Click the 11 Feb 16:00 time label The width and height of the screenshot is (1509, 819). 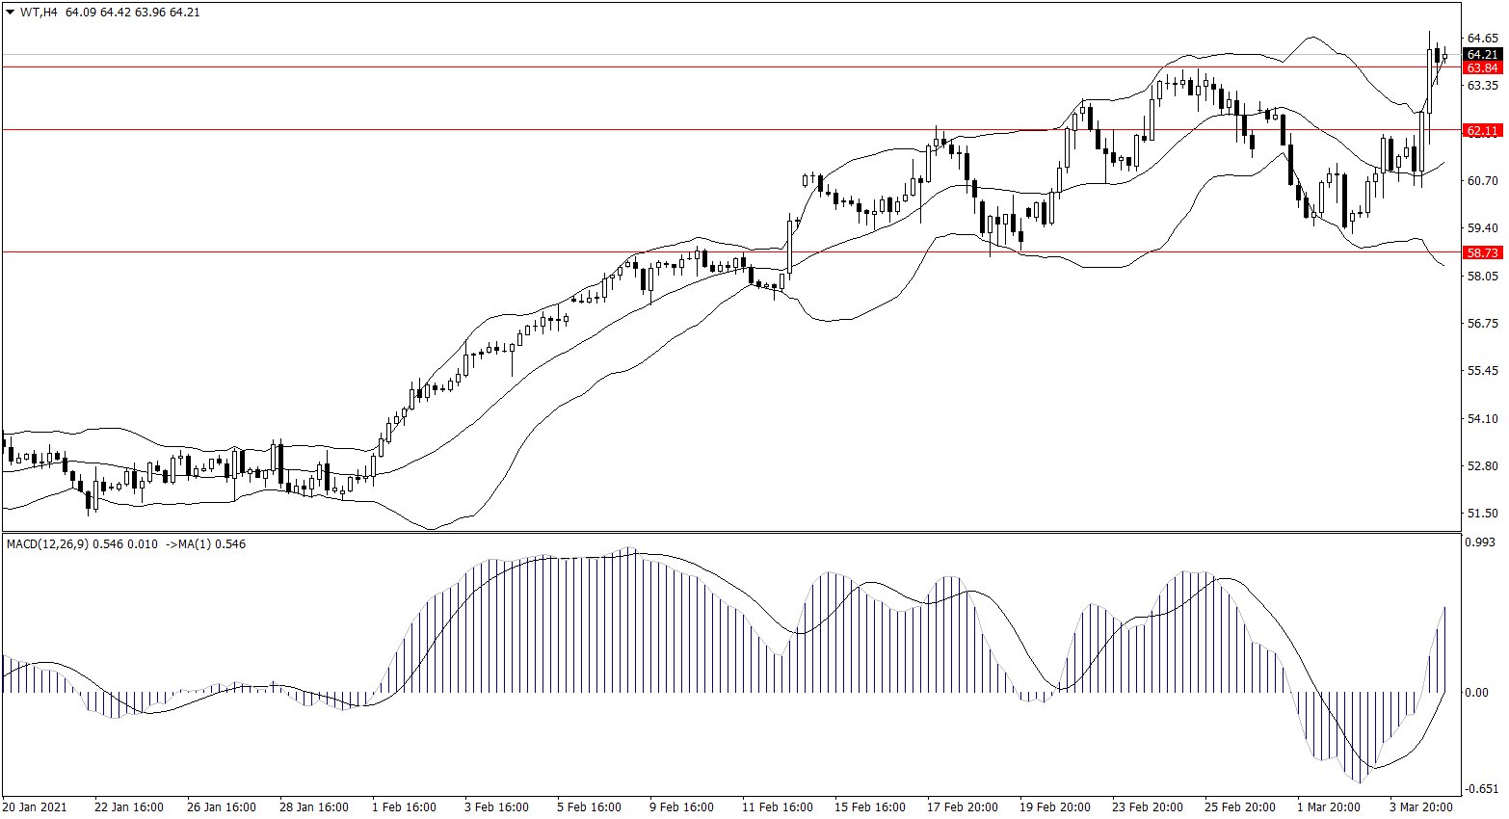pyautogui.click(x=777, y=807)
